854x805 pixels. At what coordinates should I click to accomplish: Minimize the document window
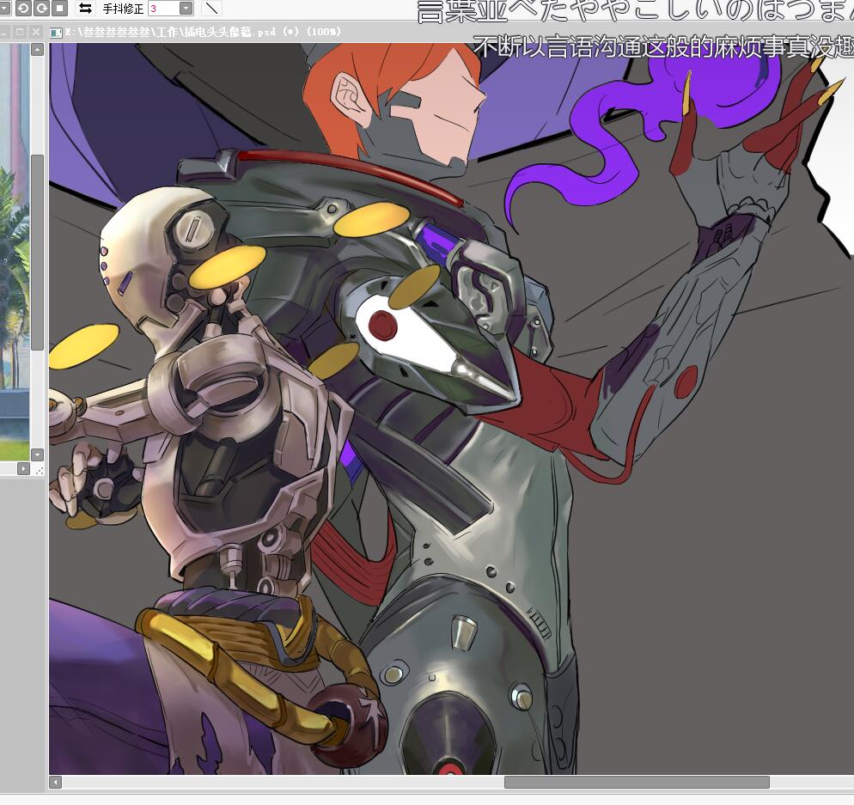[3, 32]
